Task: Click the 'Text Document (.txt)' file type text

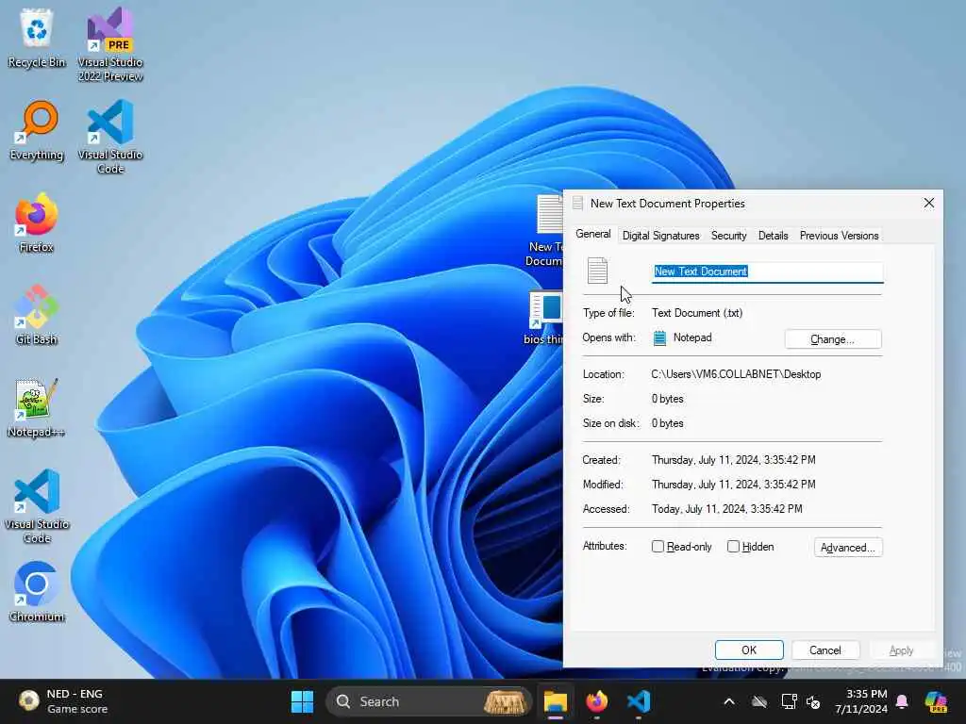Action: (697, 313)
